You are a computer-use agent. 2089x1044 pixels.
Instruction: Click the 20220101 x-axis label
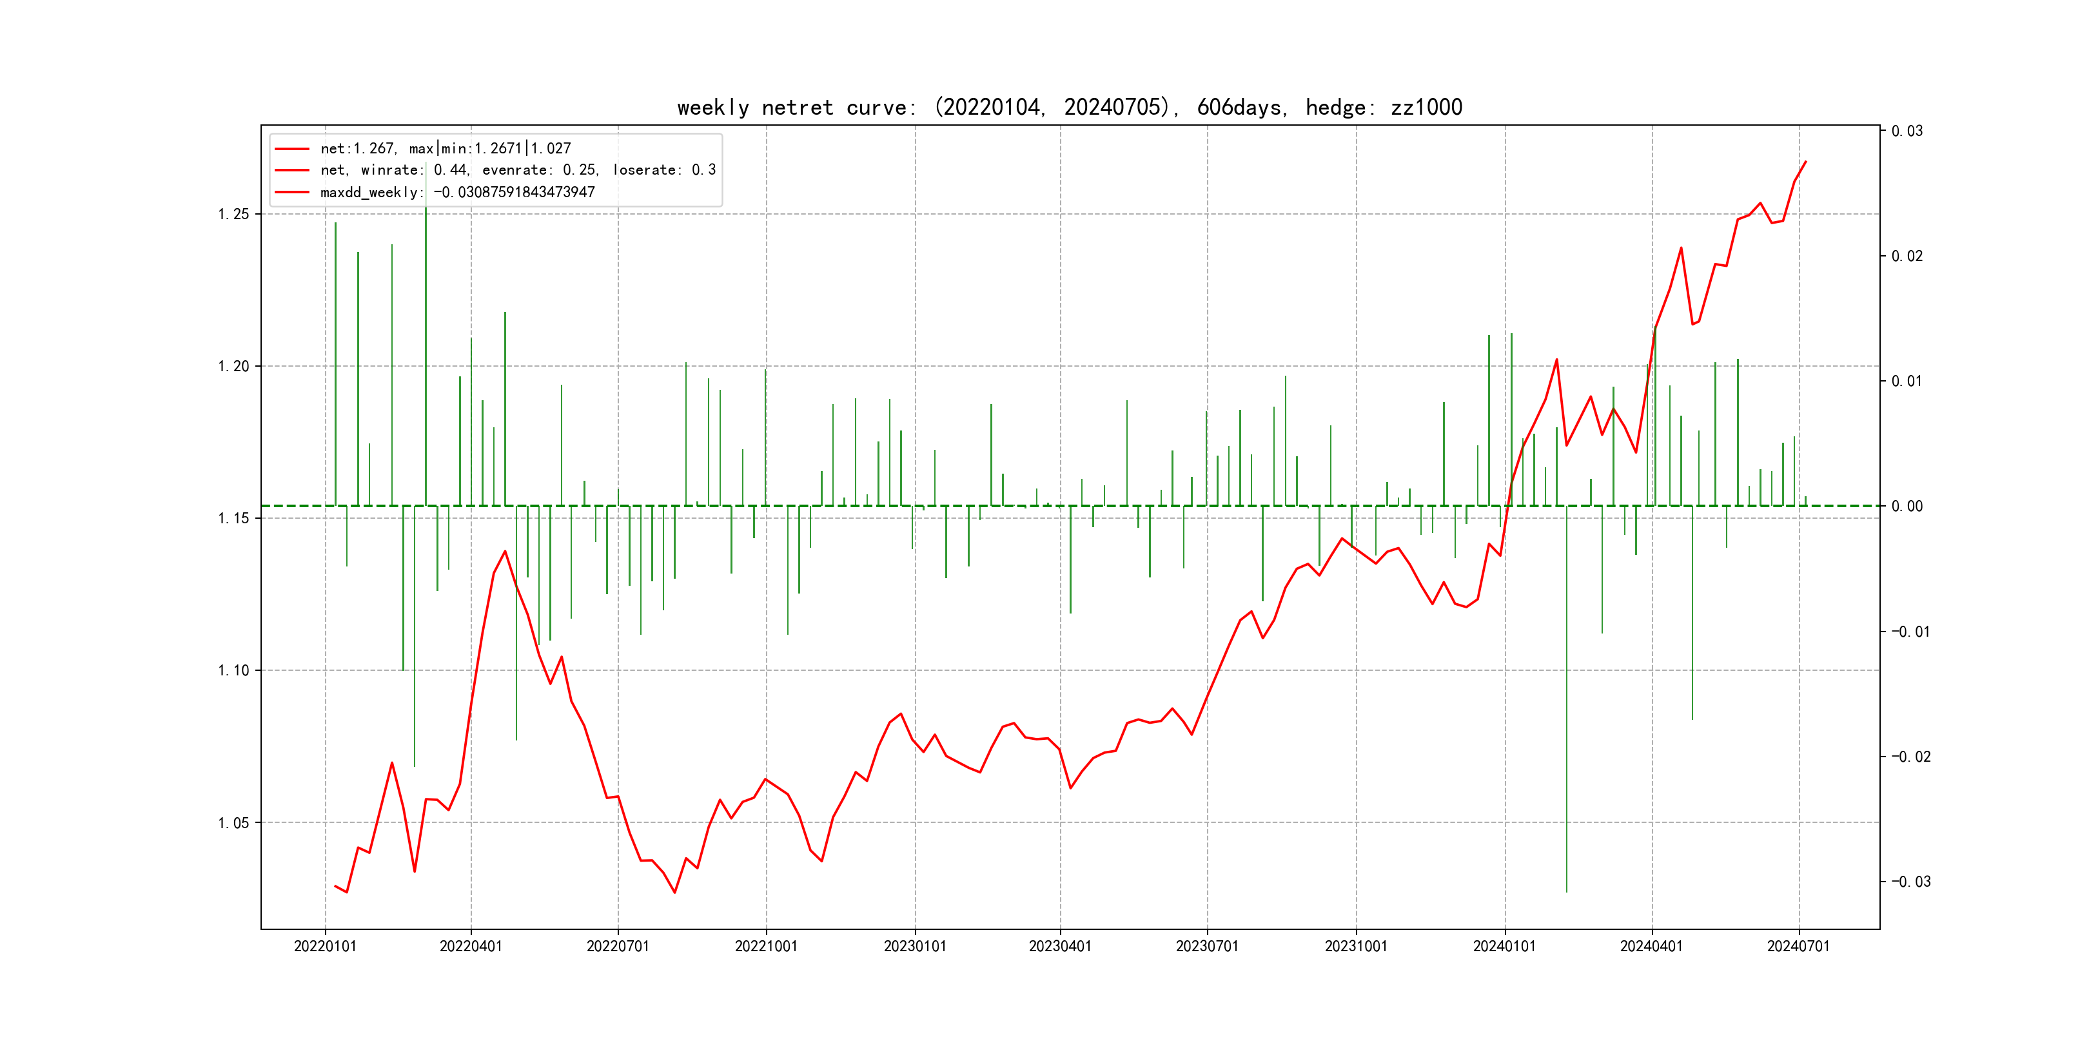tap(325, 946)
